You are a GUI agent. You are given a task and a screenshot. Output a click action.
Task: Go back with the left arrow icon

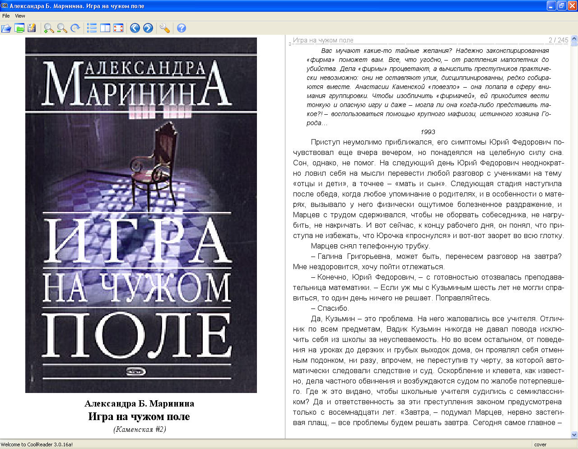pyautogui.click(x=135, y=28)
